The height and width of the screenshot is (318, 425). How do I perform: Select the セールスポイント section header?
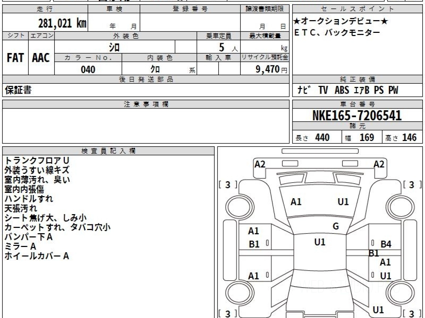pos(358,9)
